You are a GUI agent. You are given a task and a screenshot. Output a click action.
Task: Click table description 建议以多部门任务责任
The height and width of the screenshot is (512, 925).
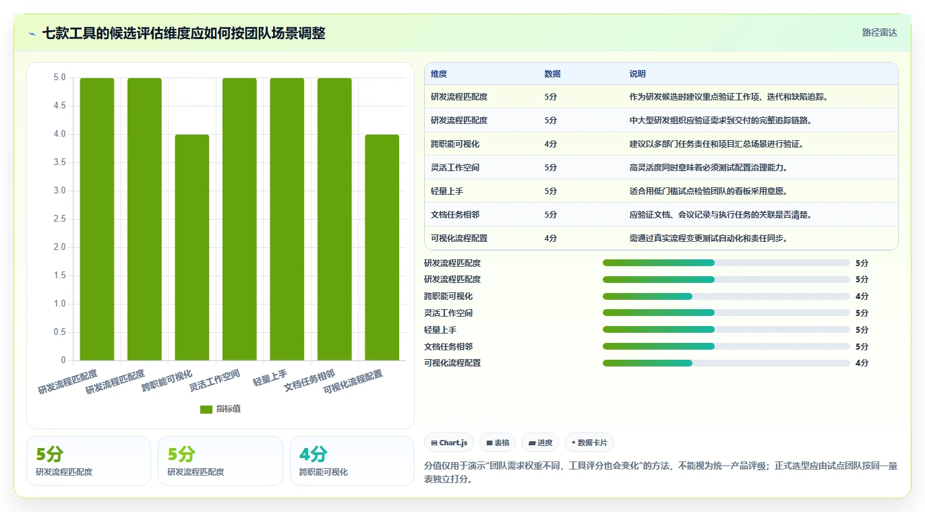point(716,144)
